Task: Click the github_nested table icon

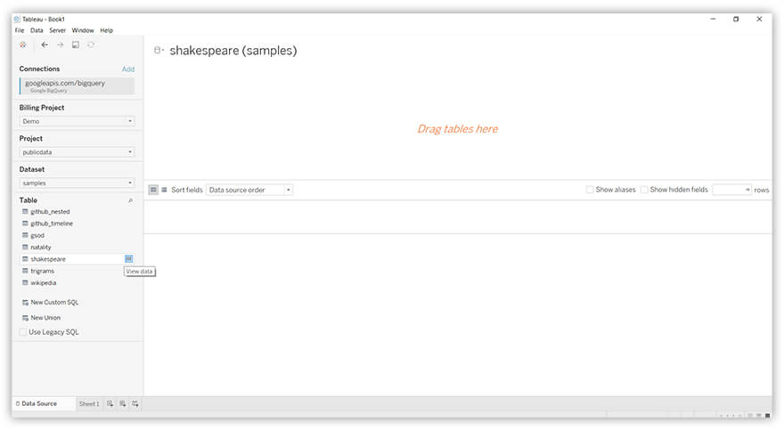Action: click(x=25, y=212)
